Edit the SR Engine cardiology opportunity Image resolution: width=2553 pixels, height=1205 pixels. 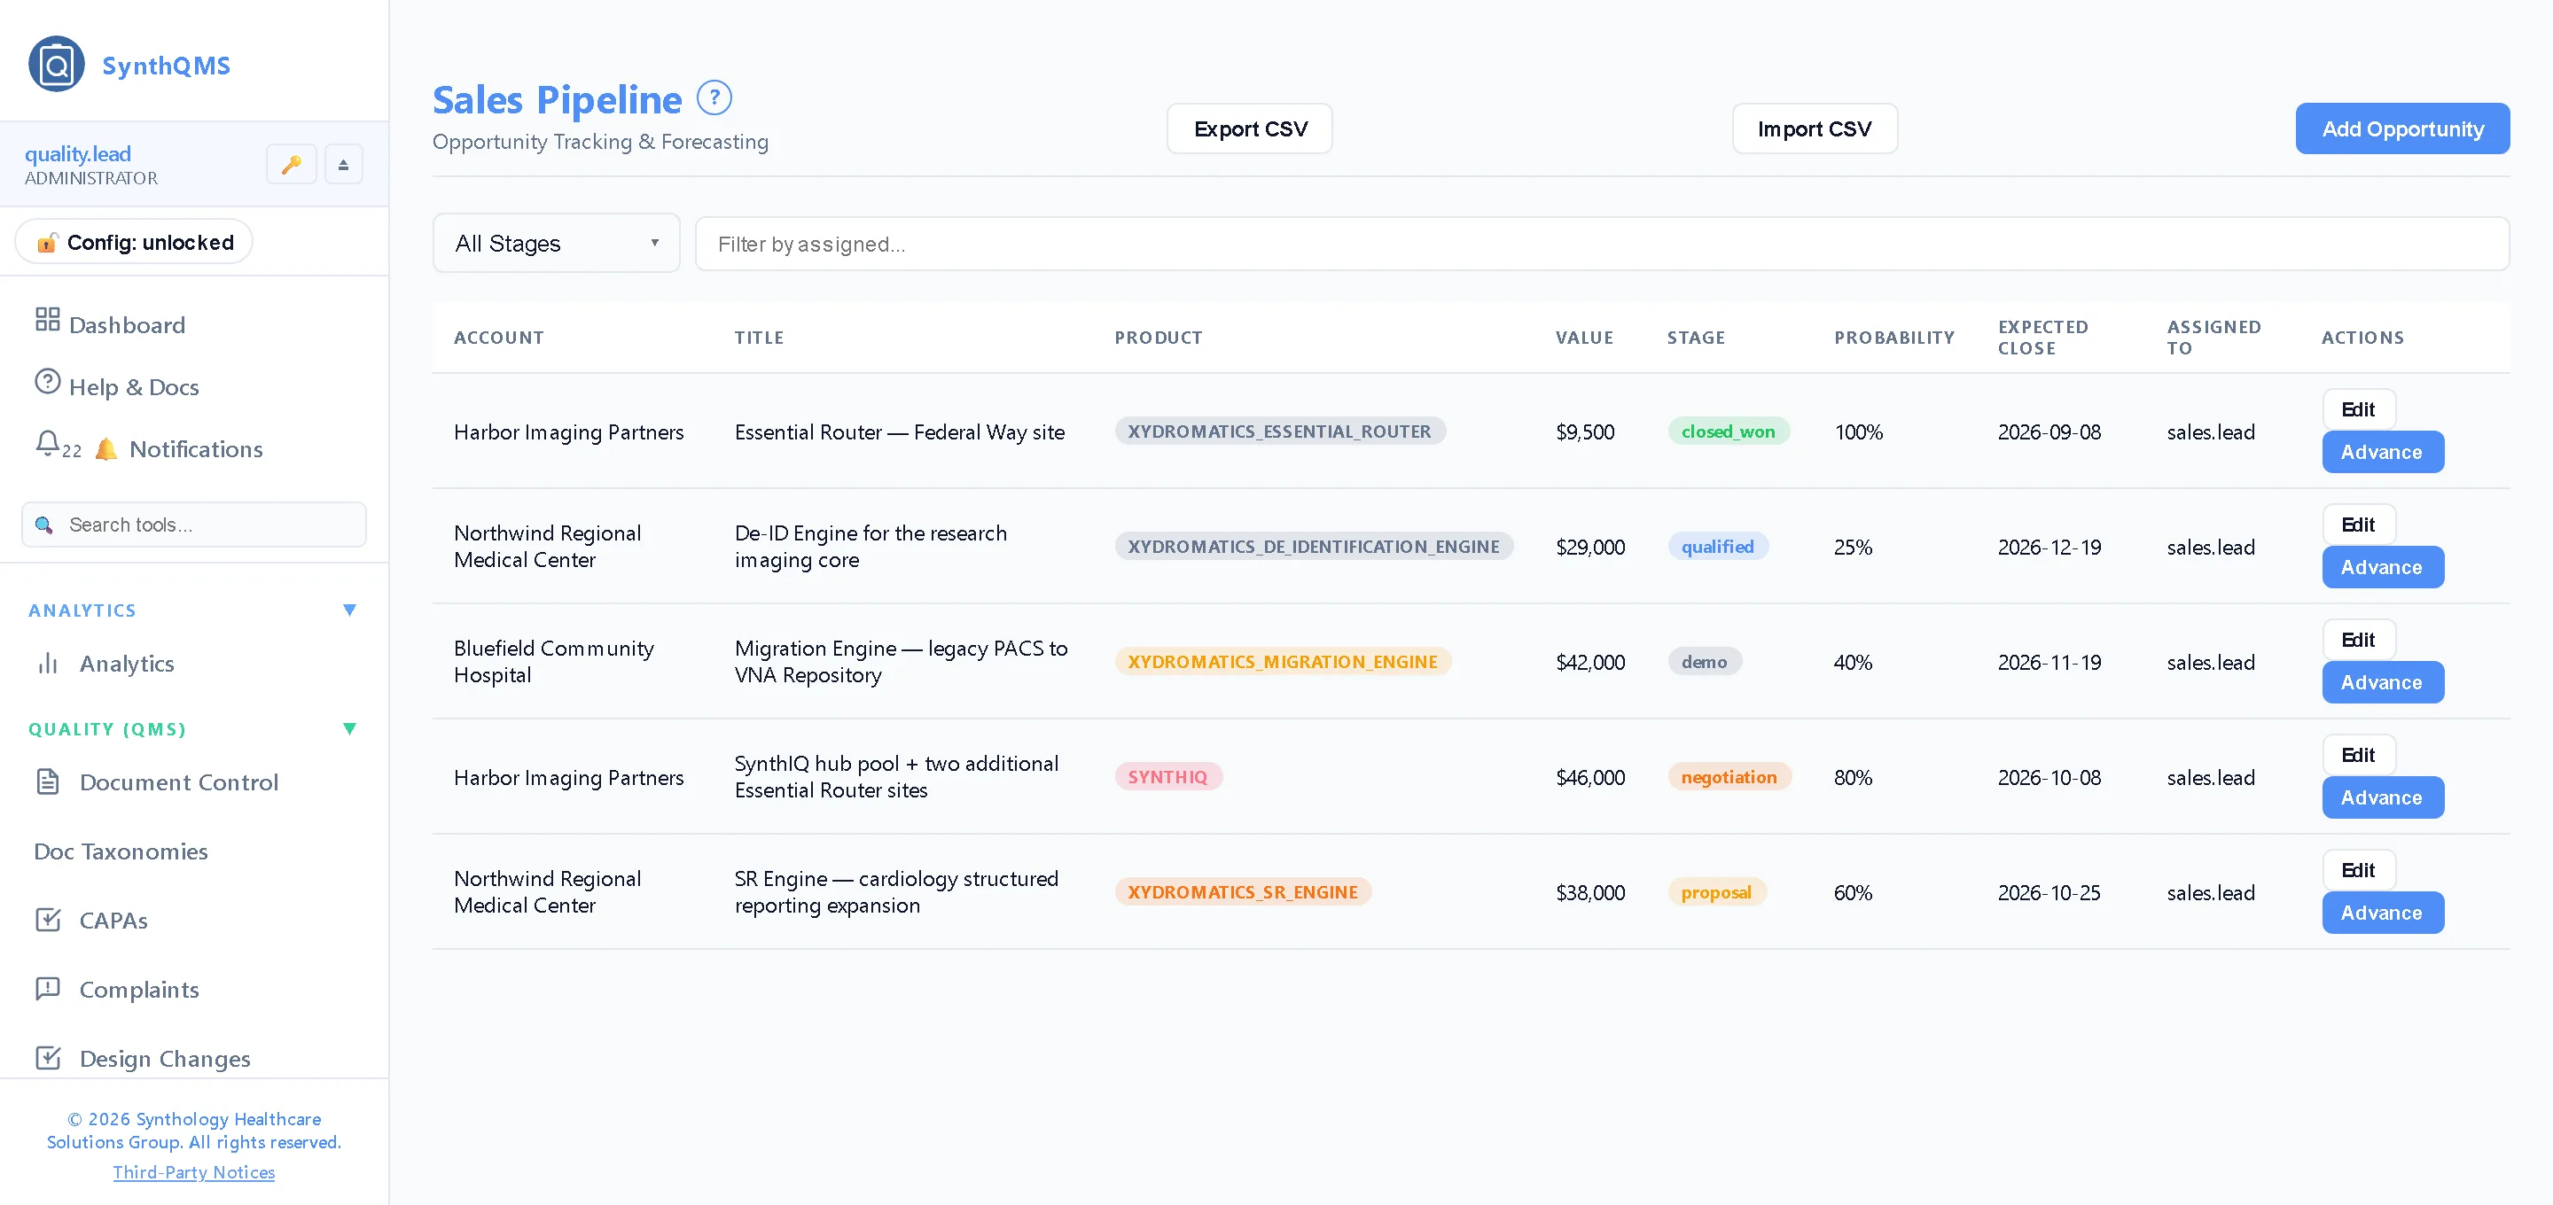2358,869
